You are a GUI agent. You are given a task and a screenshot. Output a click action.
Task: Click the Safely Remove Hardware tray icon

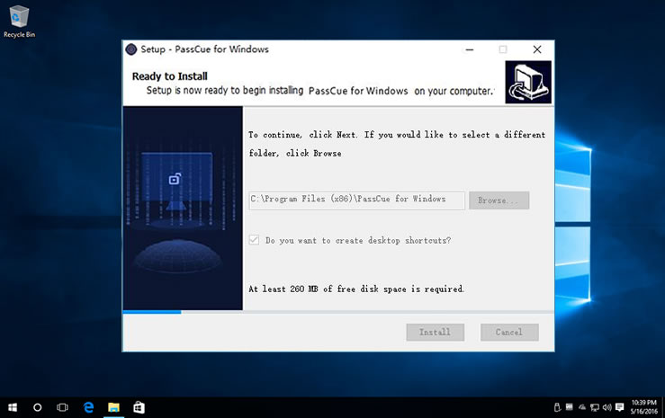click(557, 407)
